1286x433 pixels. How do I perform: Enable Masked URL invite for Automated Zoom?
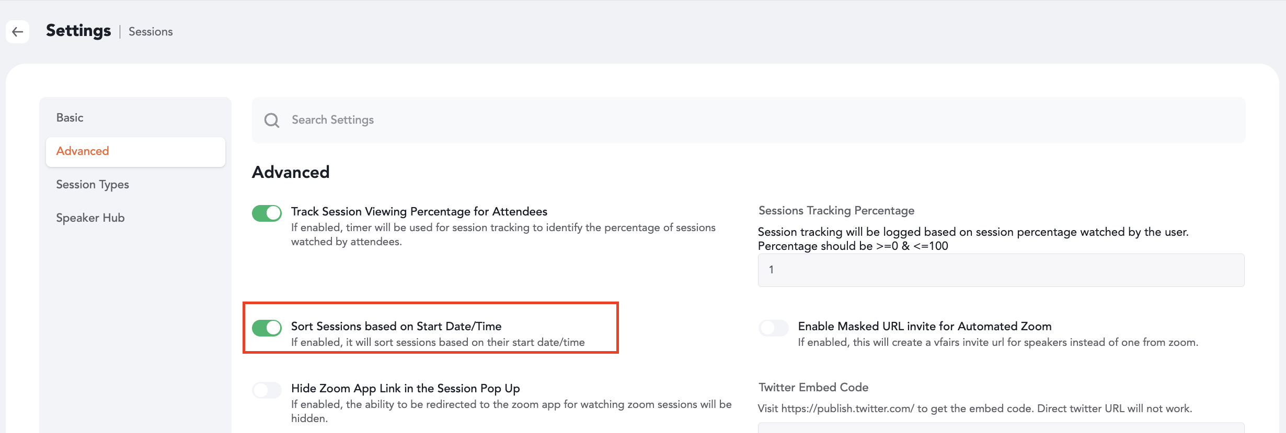click(774, 328)
